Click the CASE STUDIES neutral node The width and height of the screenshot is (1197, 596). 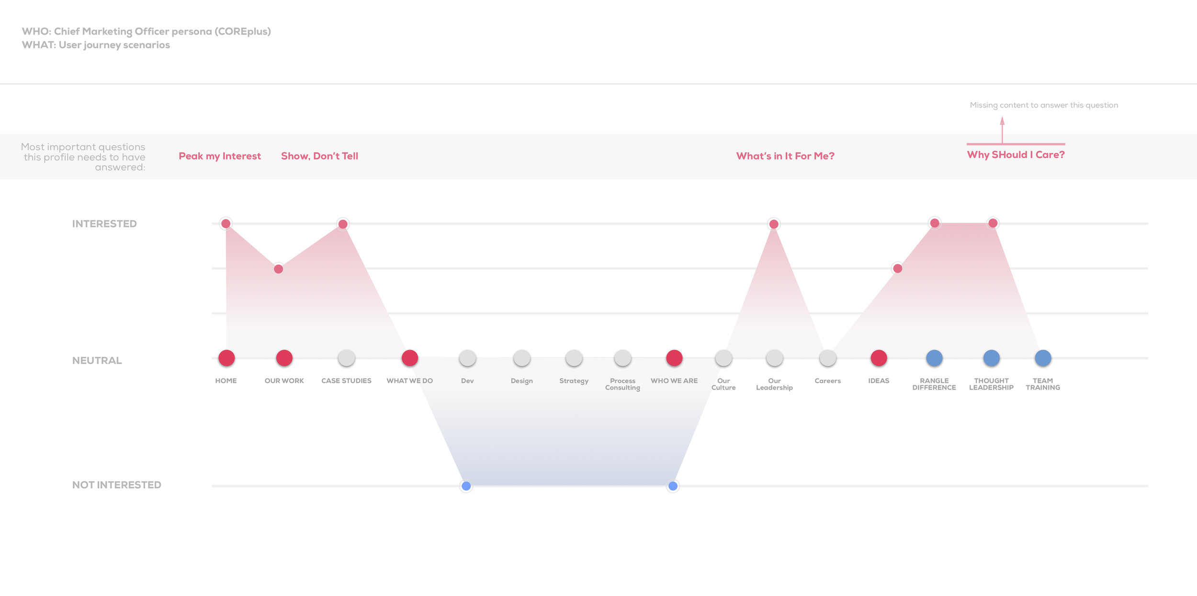346,357
